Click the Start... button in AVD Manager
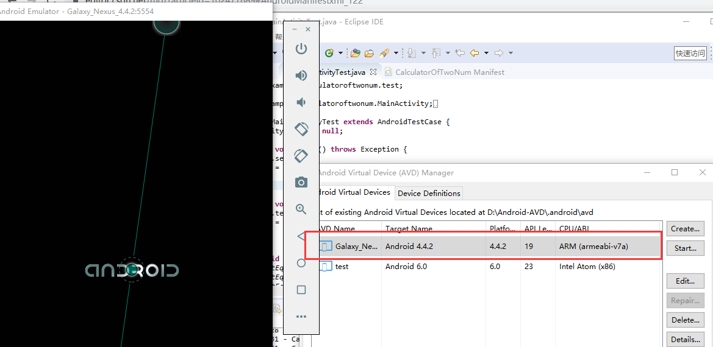This screenshot has height=347, width=713. [686, 248]
